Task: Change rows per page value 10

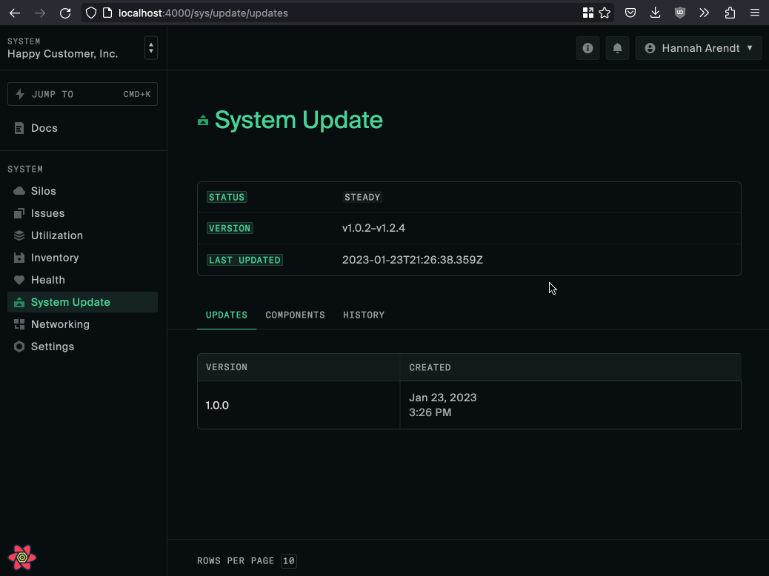Action: pyautogui.click(x=289, y=560)
